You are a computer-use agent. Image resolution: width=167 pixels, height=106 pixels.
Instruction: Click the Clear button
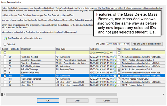[x=77, y=100]
